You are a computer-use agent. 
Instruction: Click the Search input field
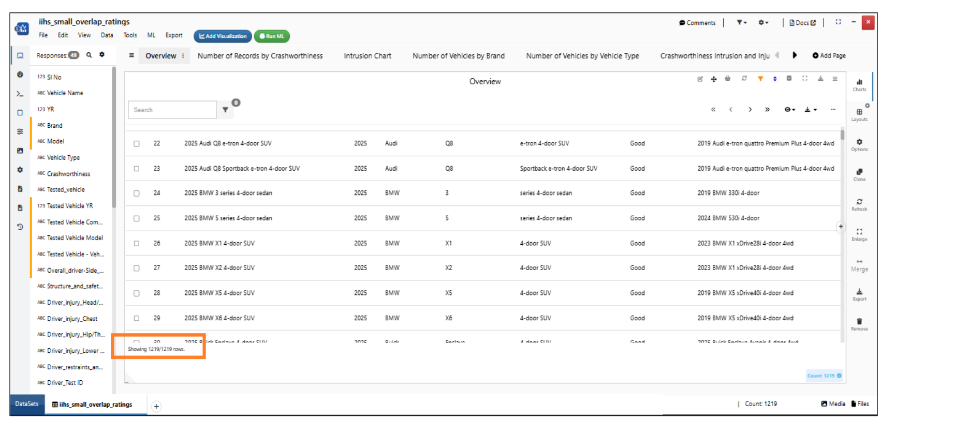(172, 110)
